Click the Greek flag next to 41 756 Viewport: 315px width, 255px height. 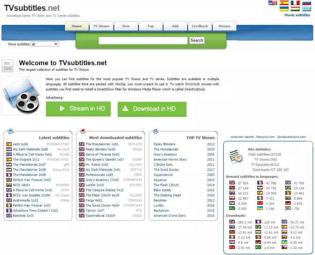pyautogui.click(x=288, y=183)
